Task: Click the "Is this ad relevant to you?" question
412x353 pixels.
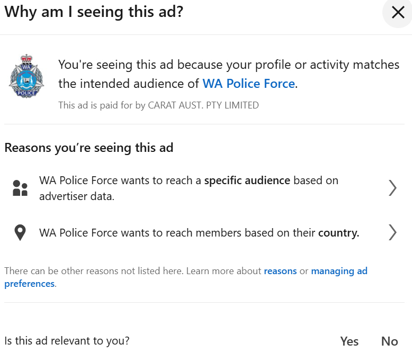Action: 67,341
